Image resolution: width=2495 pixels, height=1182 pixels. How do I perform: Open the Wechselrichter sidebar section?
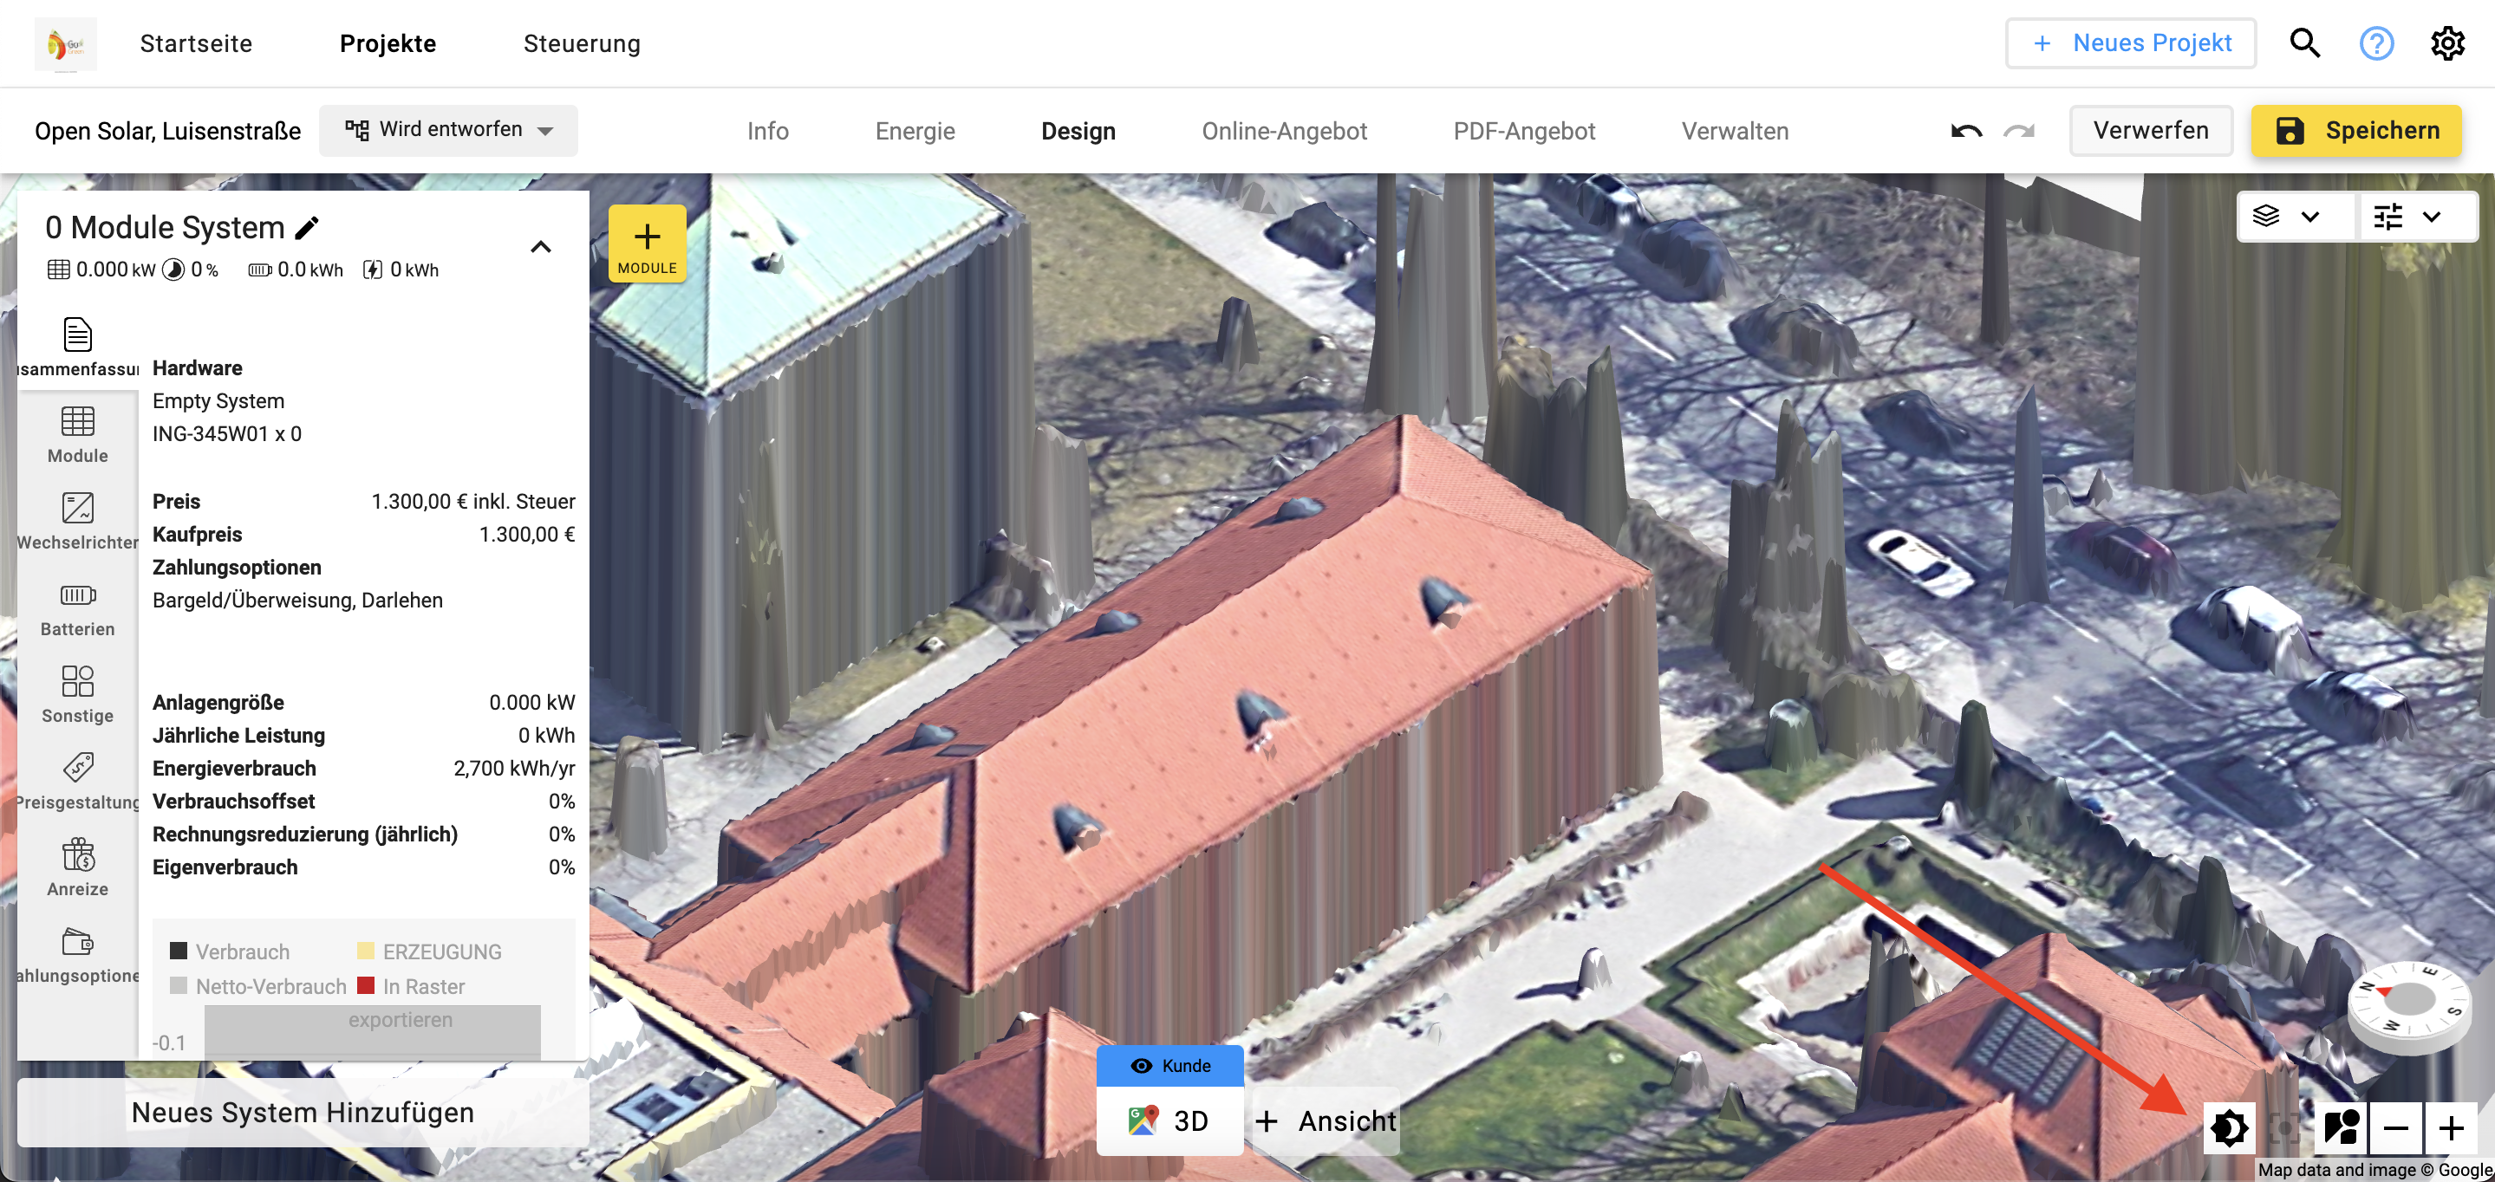coord(77,521)
